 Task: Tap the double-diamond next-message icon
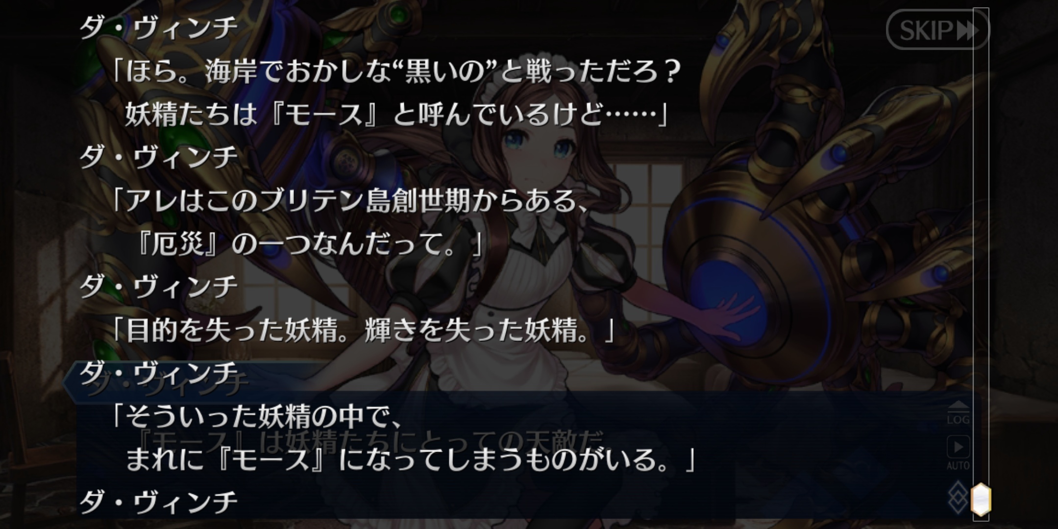tap(959, 497)
